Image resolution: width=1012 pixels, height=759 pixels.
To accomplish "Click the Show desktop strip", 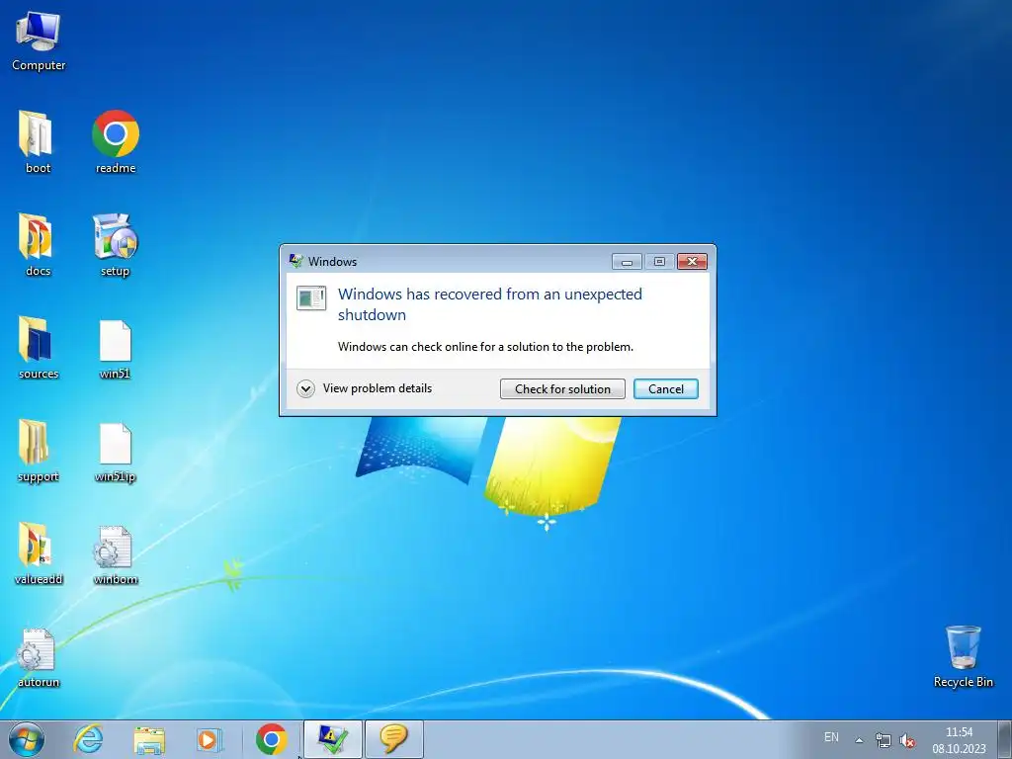I will (x=1005, y=739).
